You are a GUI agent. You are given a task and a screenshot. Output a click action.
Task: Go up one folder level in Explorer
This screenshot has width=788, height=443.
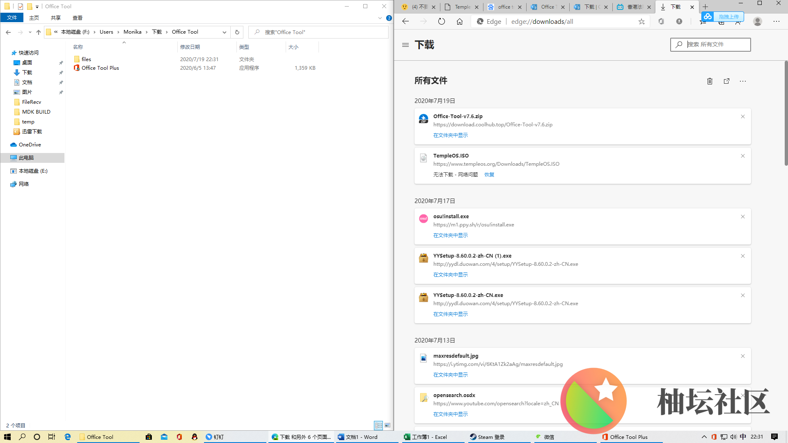pos(39,32)
